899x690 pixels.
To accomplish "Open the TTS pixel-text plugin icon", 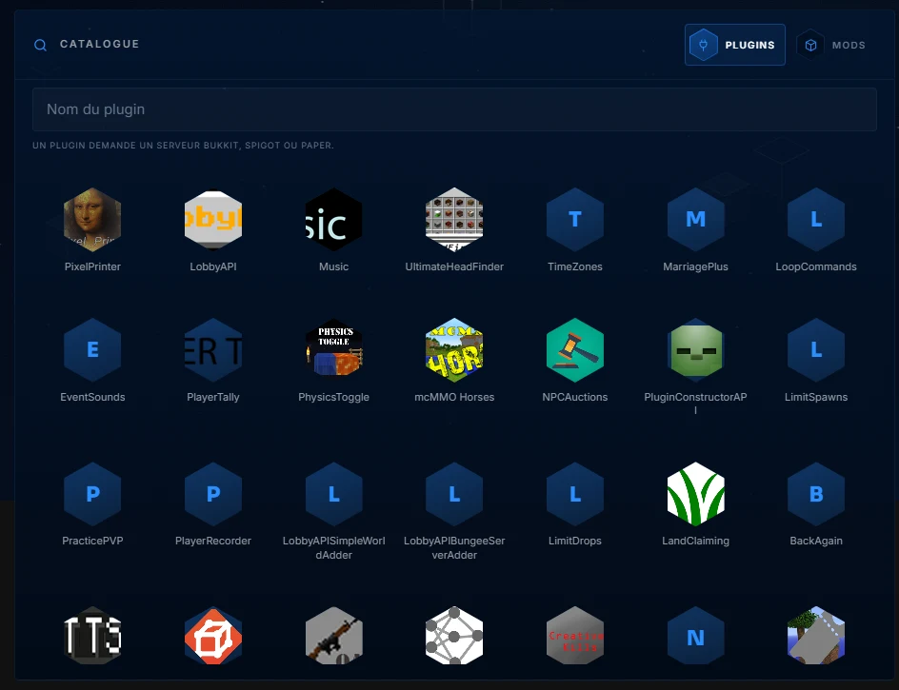I will (x=92, y=636).
